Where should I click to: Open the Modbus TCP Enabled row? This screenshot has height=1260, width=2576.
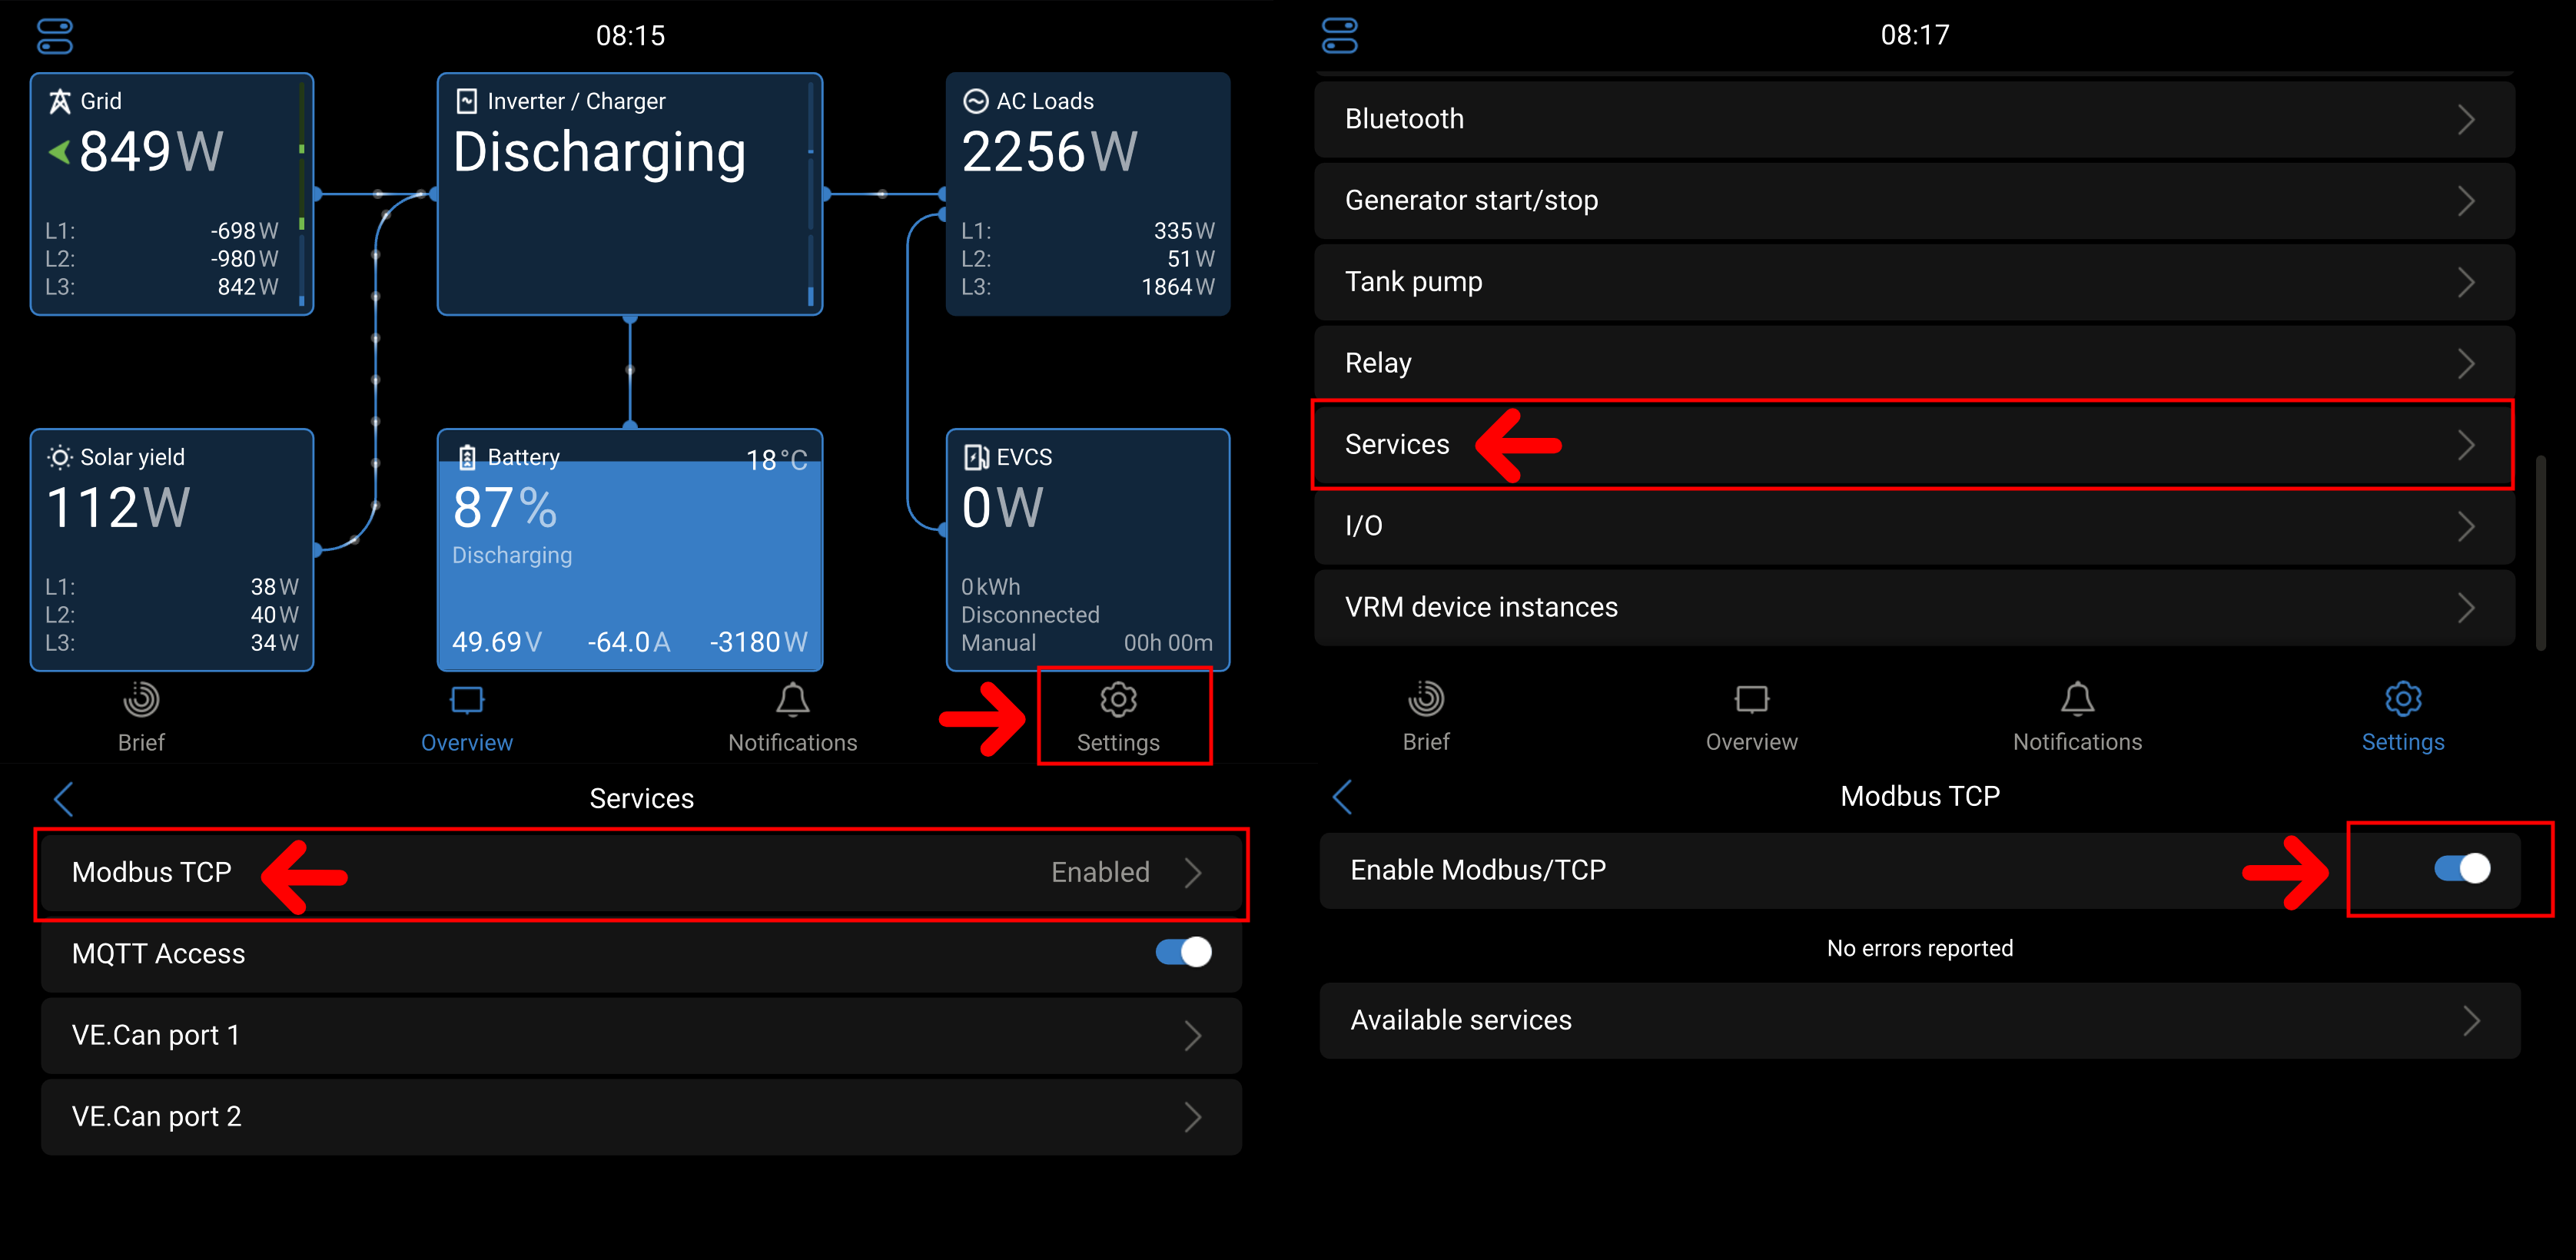point(640,872)
